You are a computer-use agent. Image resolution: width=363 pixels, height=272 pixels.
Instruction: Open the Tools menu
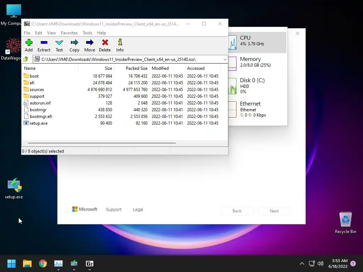[x=87, y=33]
